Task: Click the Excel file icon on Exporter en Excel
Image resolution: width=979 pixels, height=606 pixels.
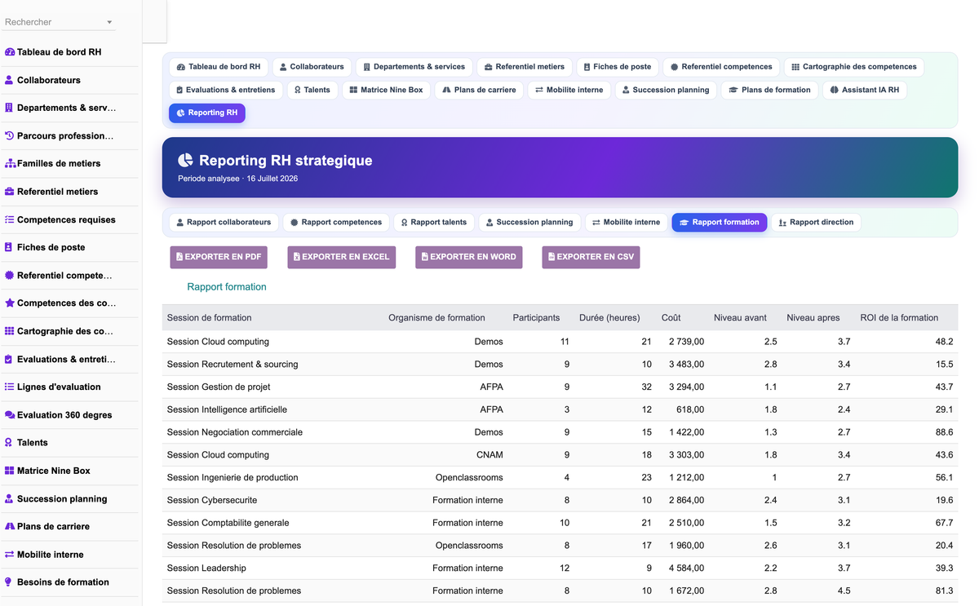Action: (297, 257)
